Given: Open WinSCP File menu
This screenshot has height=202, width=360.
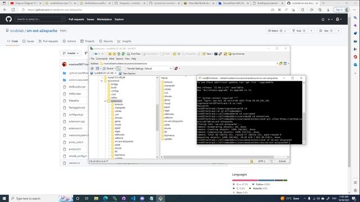Looking at the screenshot, I should (92, 59).
